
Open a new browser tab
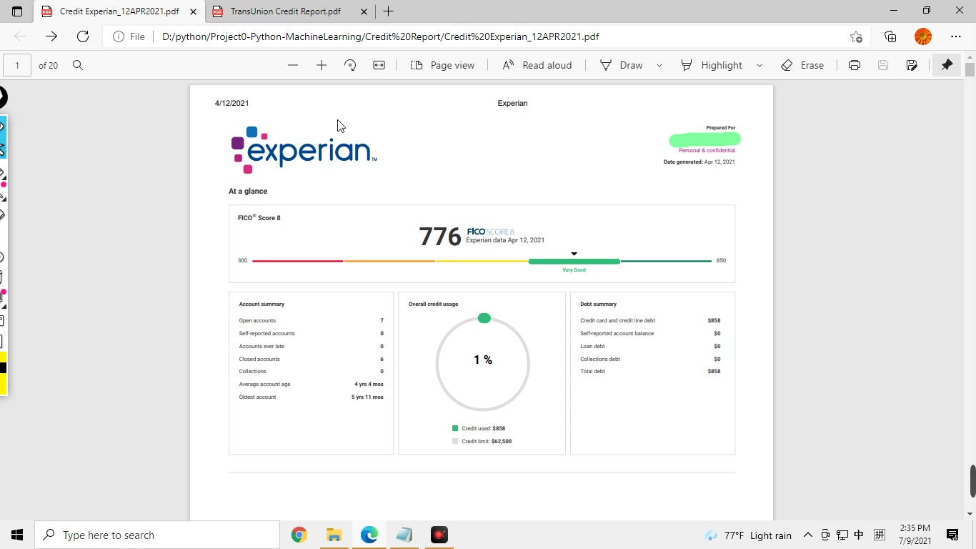click(x=388, y=11)
